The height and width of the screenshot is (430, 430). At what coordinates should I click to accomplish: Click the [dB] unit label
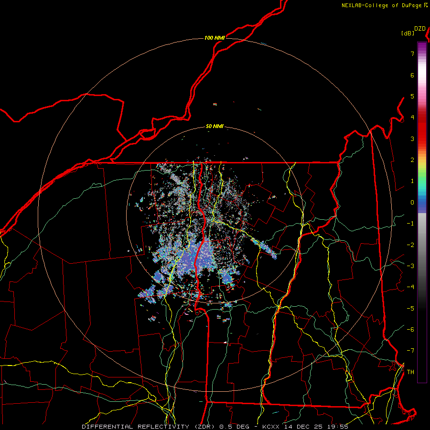click(x=408, y=33)
